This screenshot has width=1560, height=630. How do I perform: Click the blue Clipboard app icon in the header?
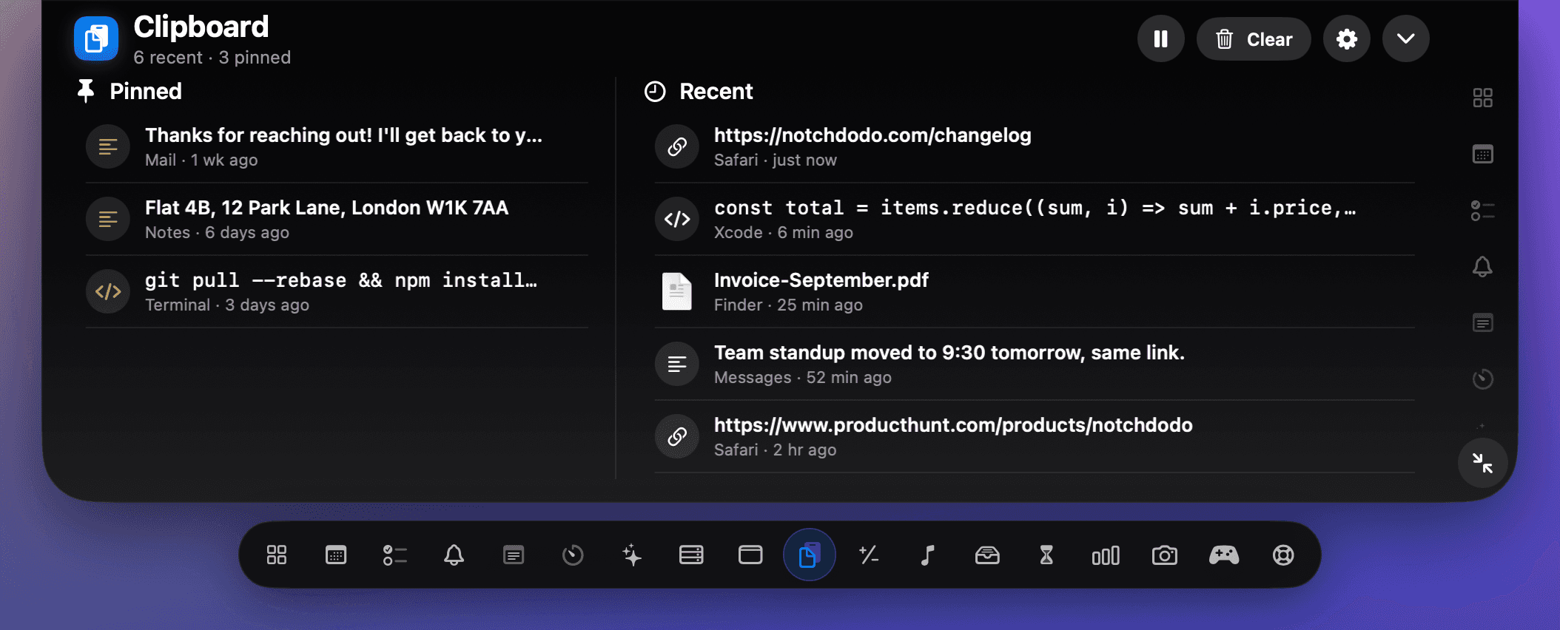[96, 38]
